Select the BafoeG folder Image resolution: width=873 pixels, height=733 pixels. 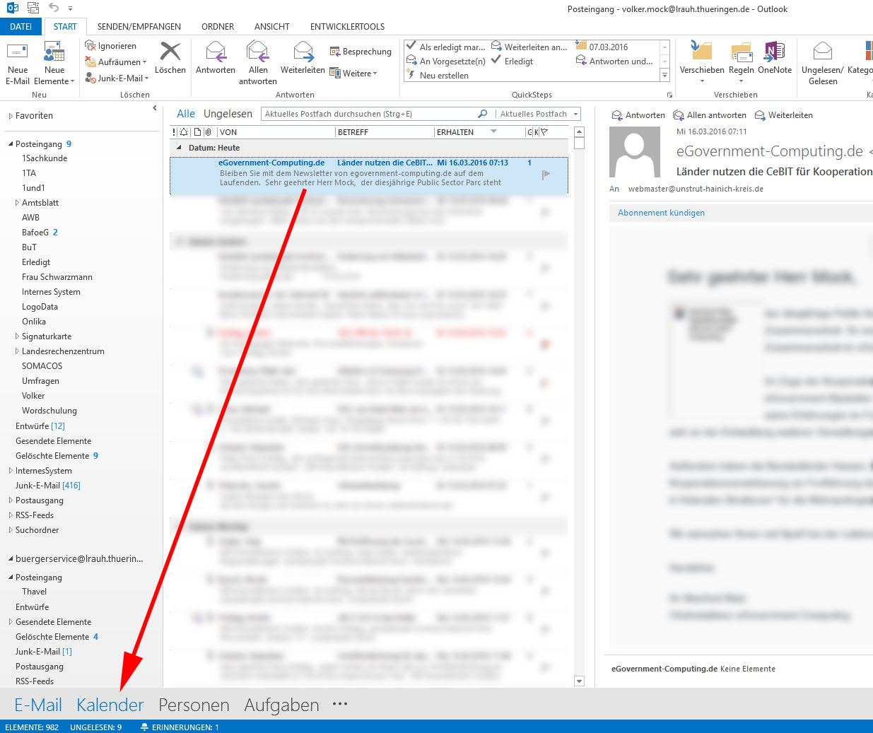35,233
